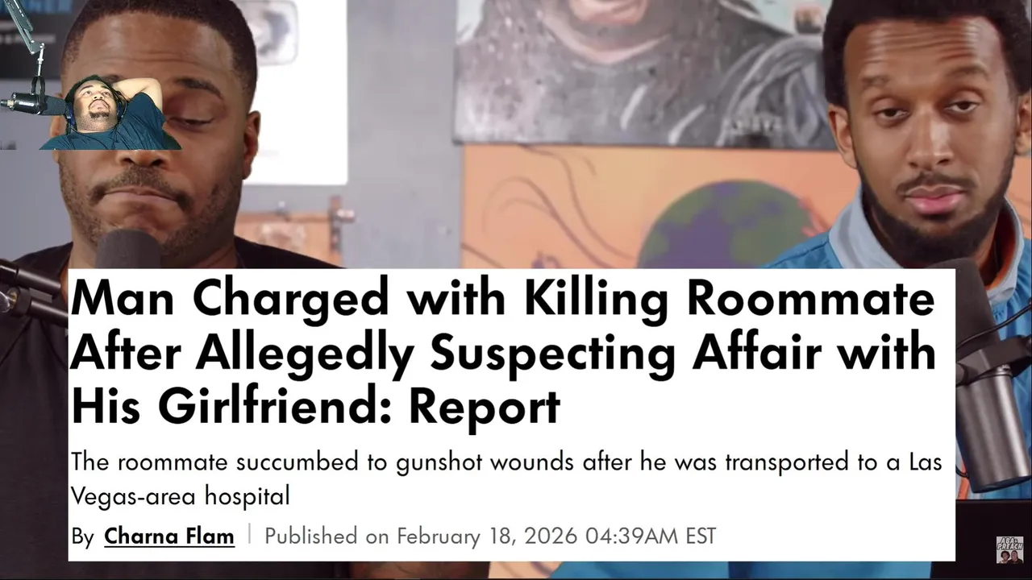This screenshot has width=1032, height=580.
Task: Click the Aba & Preach channel watermark
Action: 1009,549
